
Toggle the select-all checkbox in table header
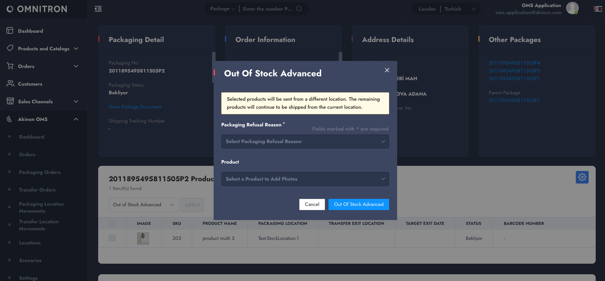[x=112, y=224]
